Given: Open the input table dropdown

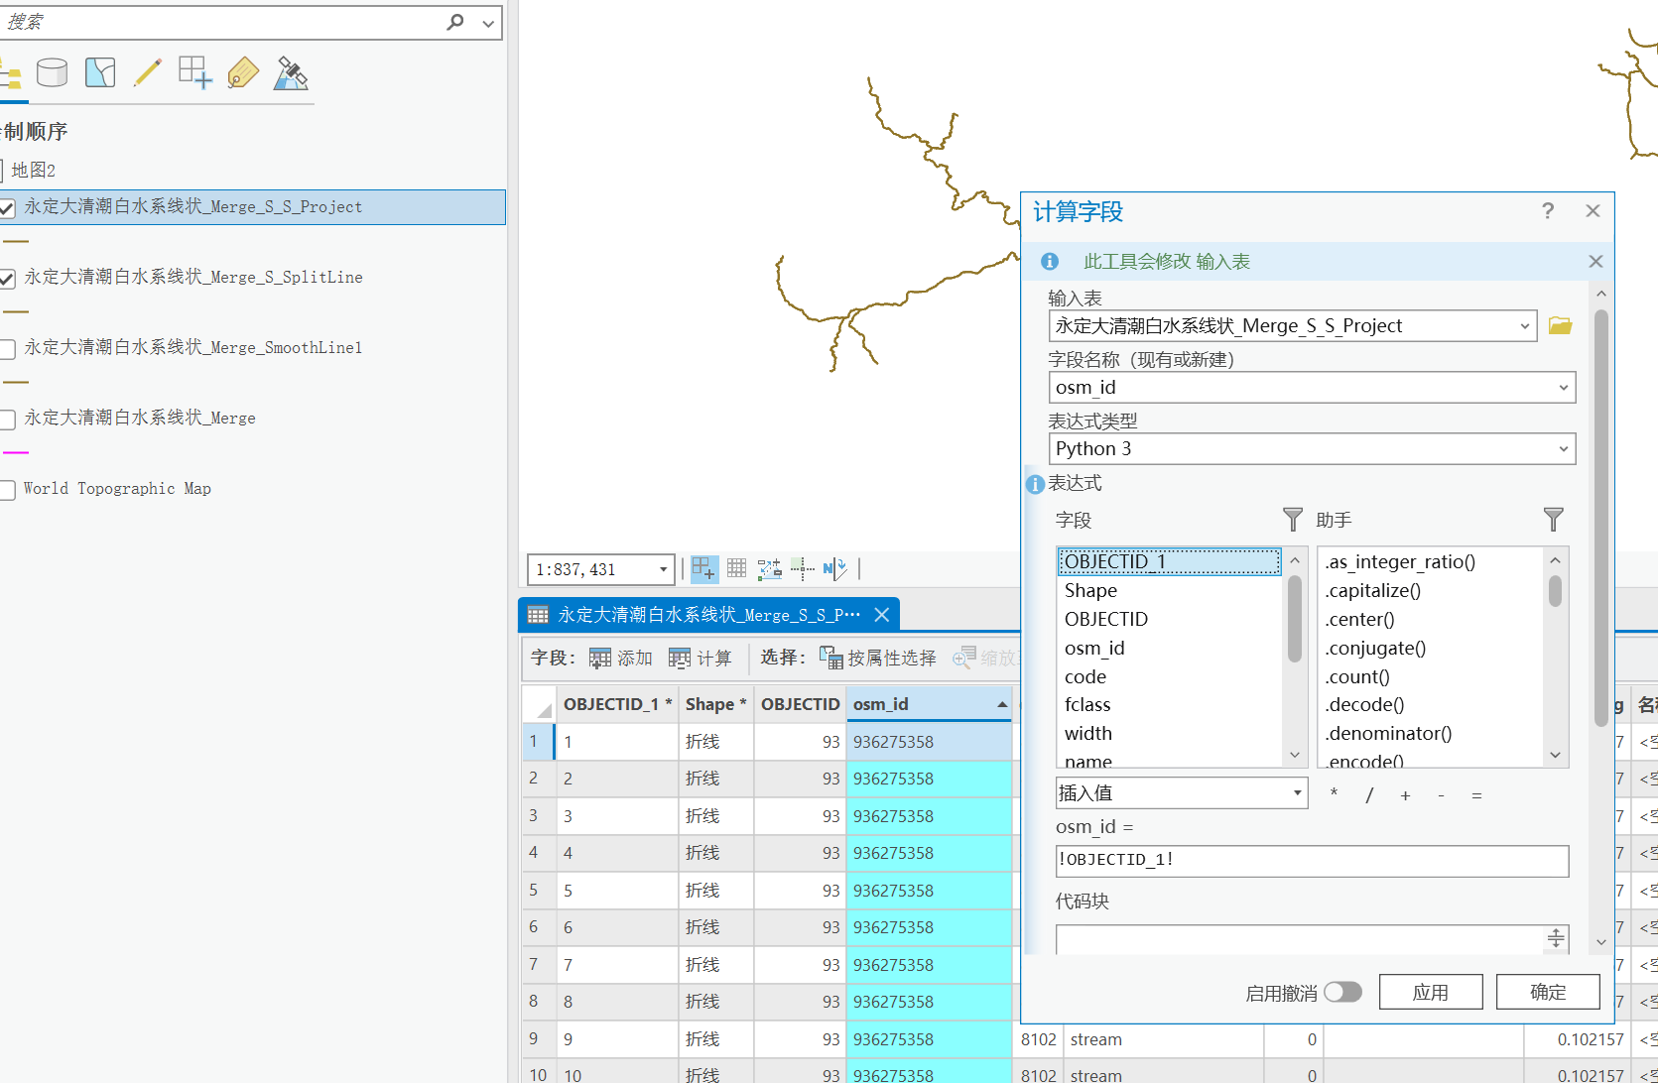Looking at the screenshot, I should 1524,325.
